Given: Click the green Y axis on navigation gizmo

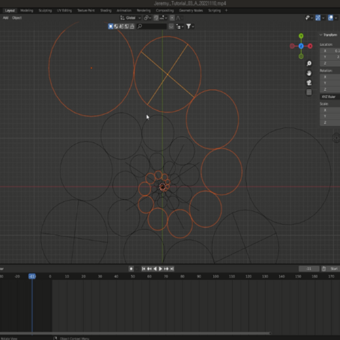Looking at the screenshot, I should point(301,36).
